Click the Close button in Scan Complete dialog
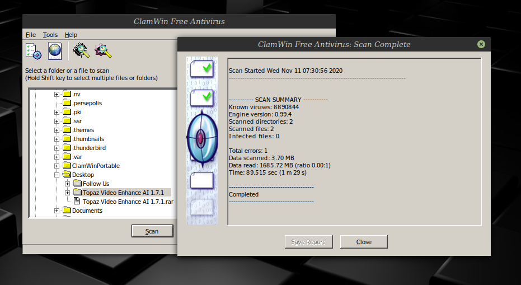Image resolution: width=521 pixels, height=285 pixels. click(364, 242)
